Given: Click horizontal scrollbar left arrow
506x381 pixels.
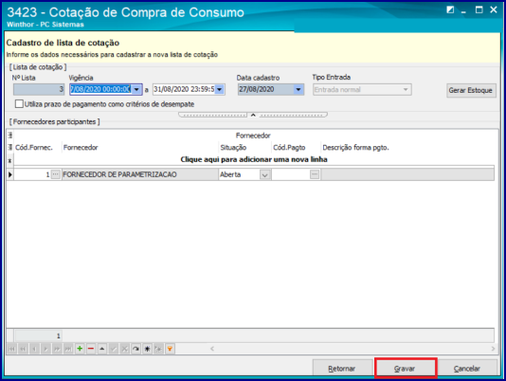Looking at the screenshot, I should (212, 349).
